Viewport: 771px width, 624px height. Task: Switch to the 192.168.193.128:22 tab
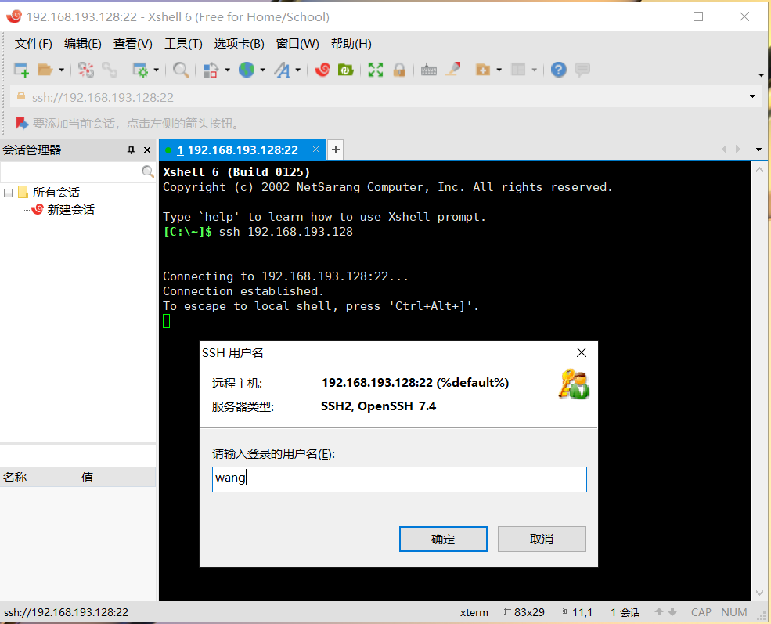237,150
